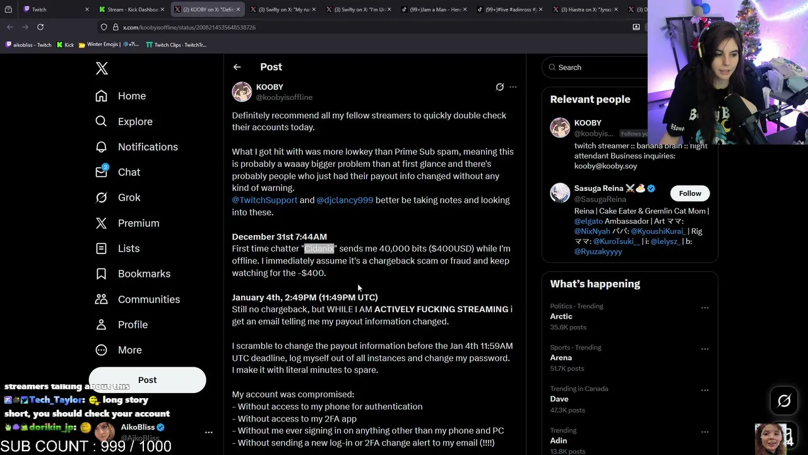
Task: Click the browser back navigation arrow
Action: click(x=10, y=27)
